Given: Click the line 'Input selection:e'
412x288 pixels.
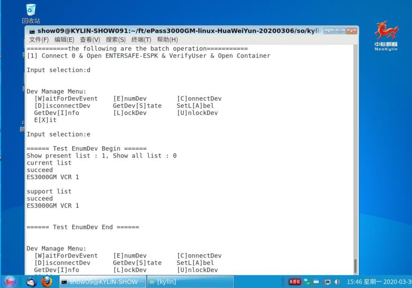Looking at the screenshot, I should (58, 134).
